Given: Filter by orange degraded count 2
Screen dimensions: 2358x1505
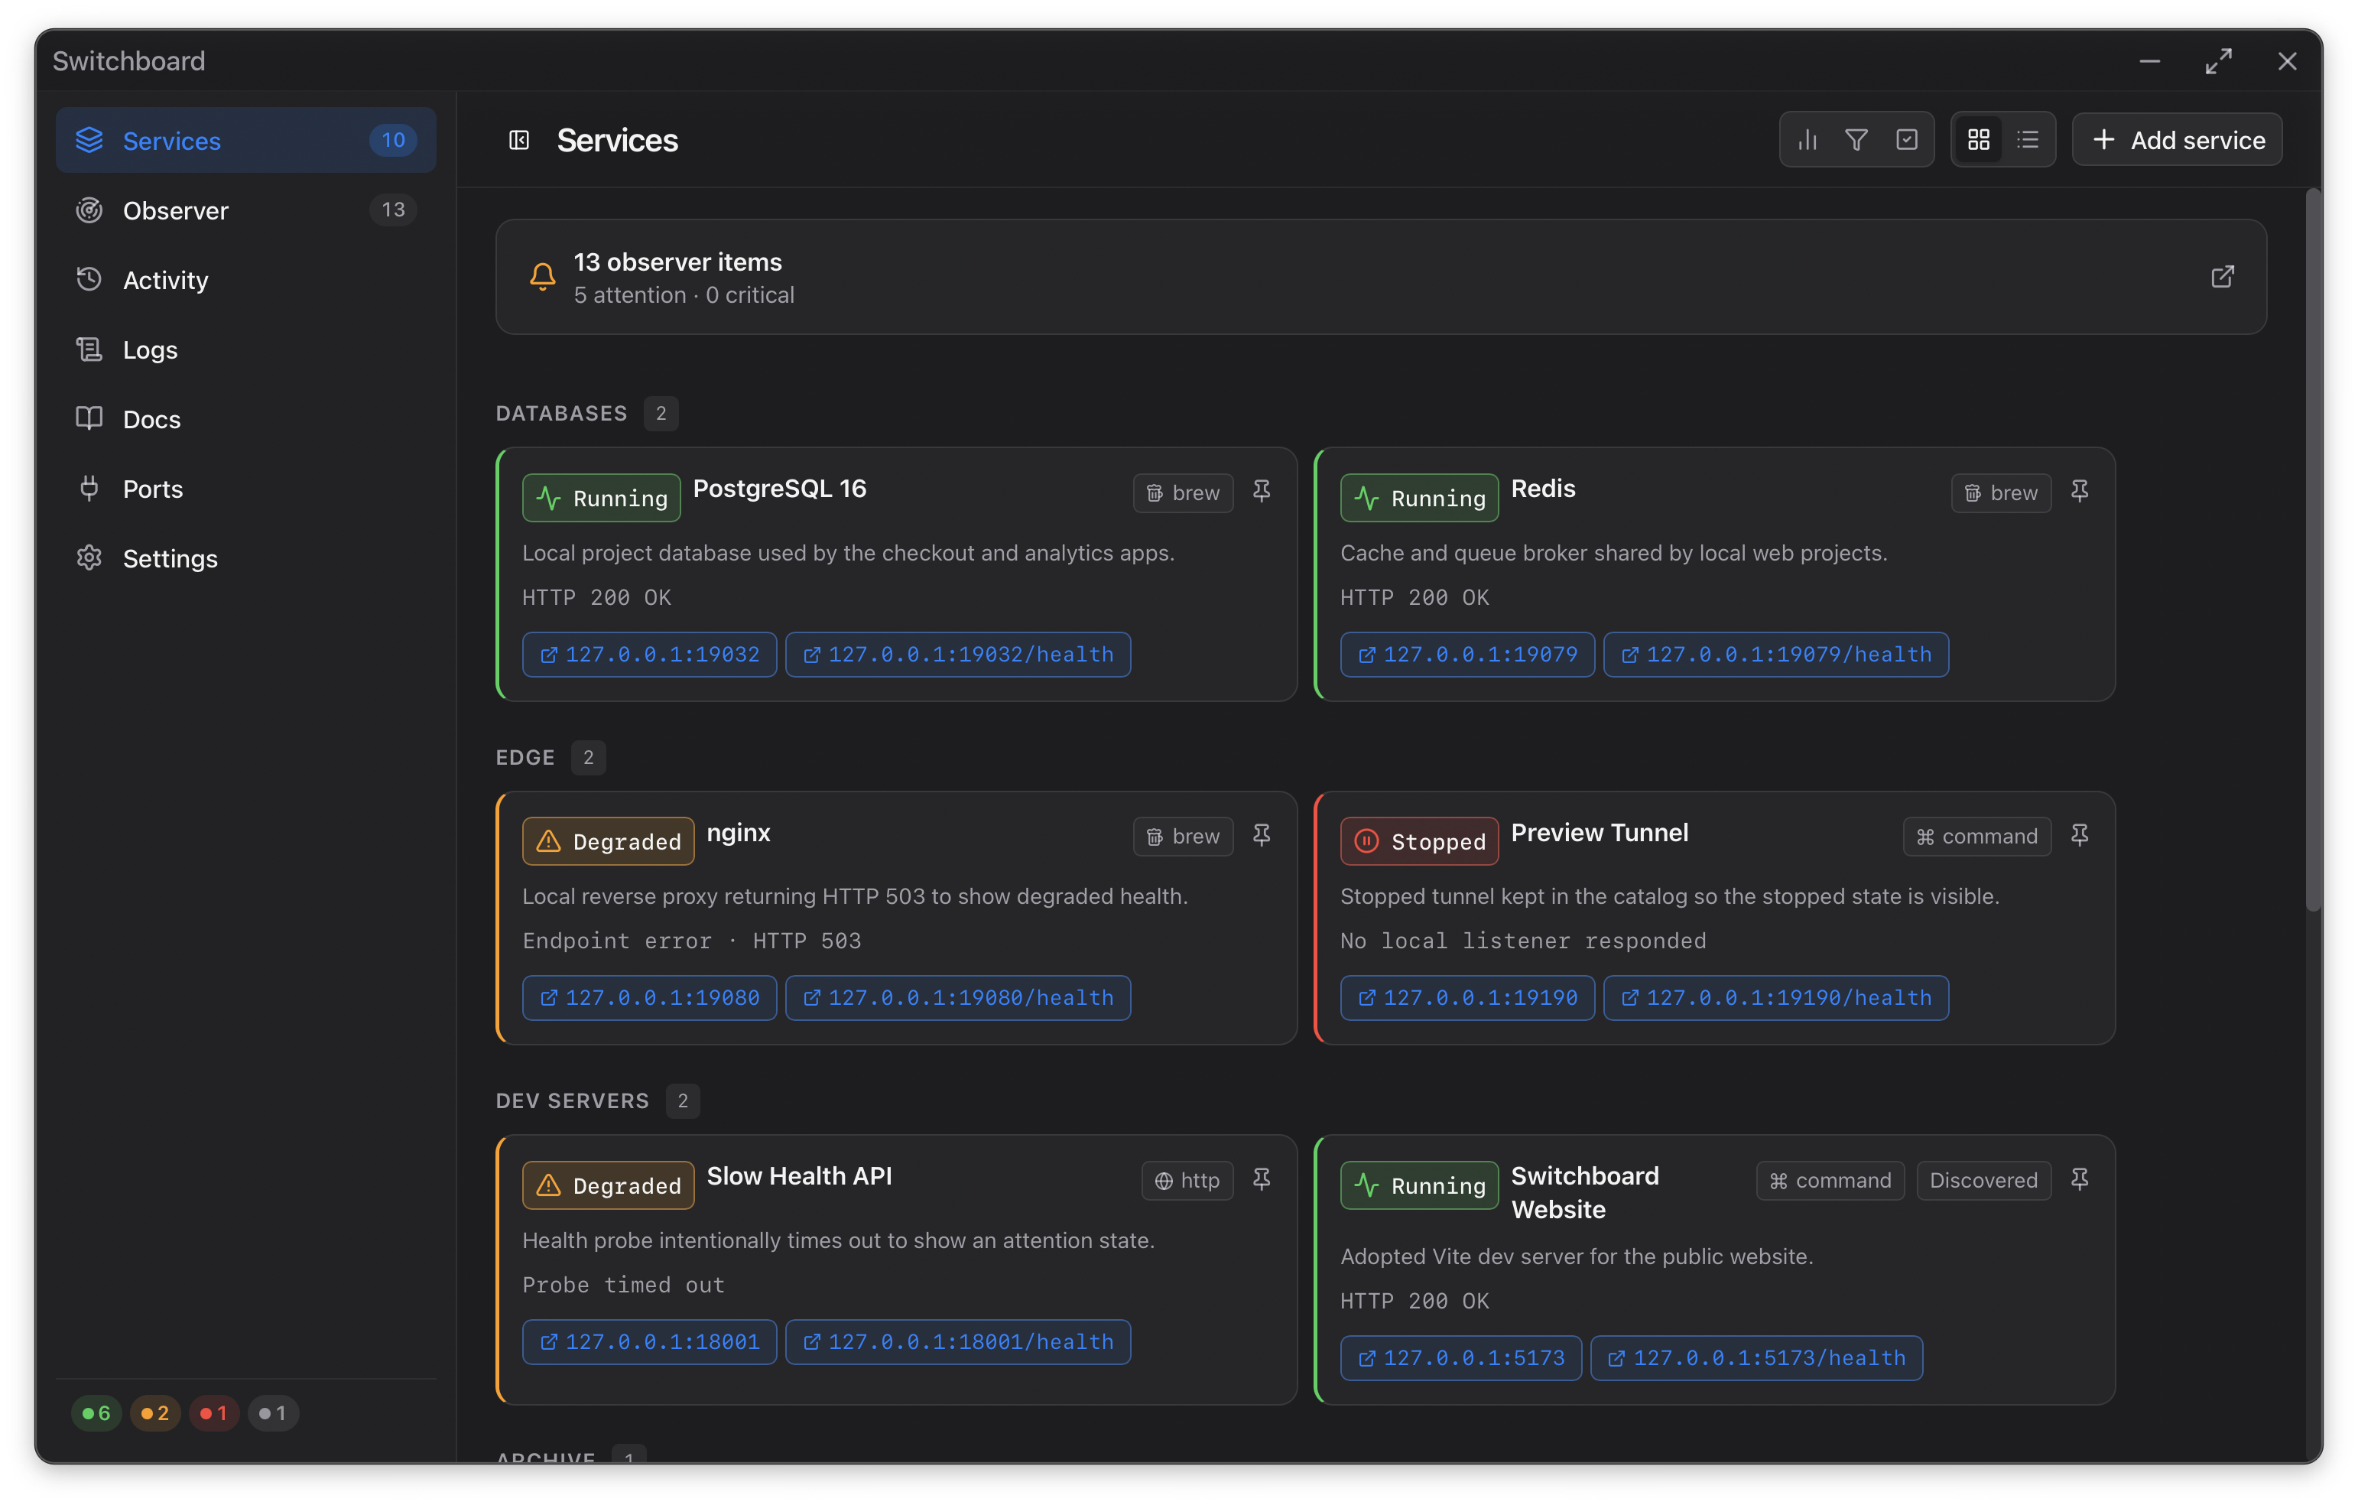Looking at the screenshot, I should click(154, 1413).
